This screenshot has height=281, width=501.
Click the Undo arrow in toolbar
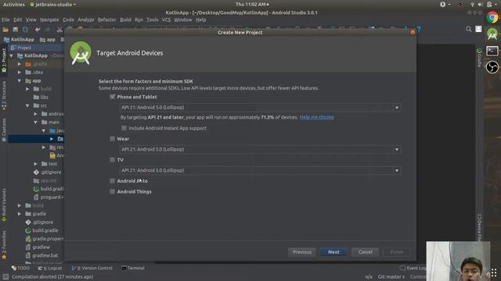tap(38, 30)
